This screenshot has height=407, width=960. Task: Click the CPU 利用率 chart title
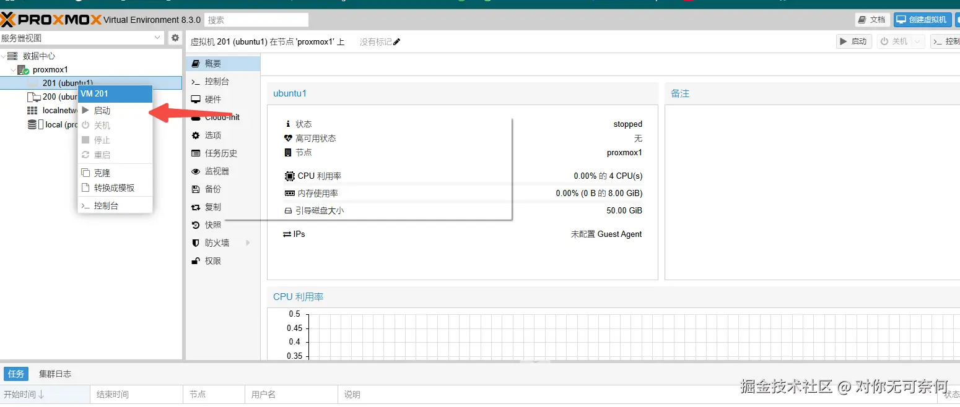pos(299,297)
